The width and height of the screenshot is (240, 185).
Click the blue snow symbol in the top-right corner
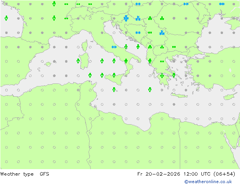221,4
